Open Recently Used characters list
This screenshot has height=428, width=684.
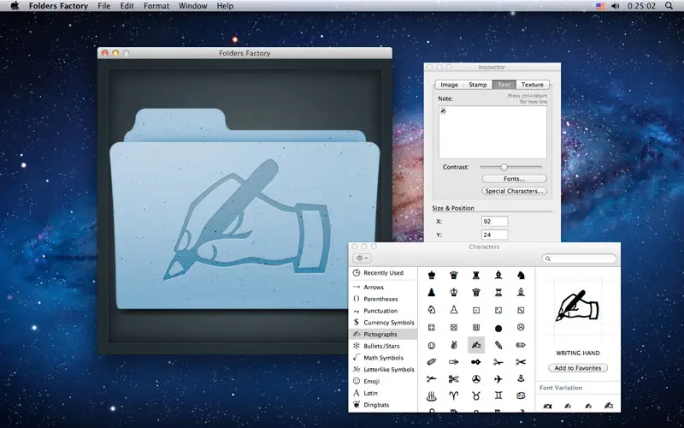point(383,273)
